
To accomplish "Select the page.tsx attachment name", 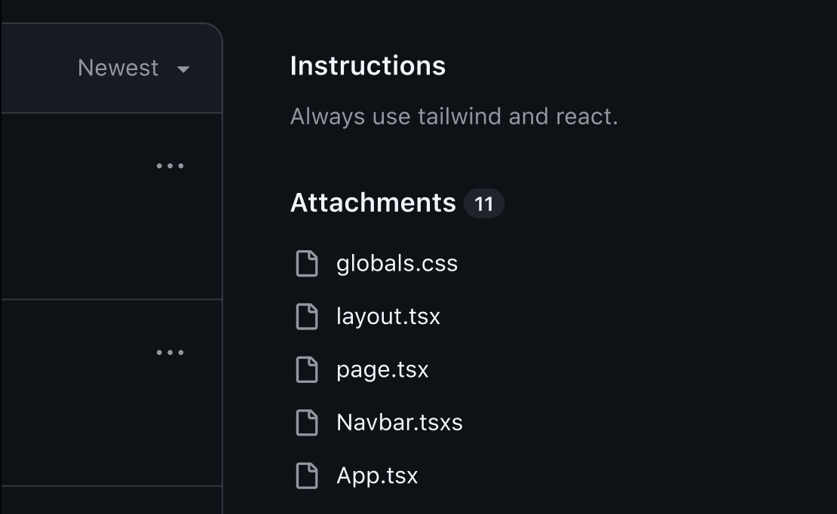I will coord(382,370).
